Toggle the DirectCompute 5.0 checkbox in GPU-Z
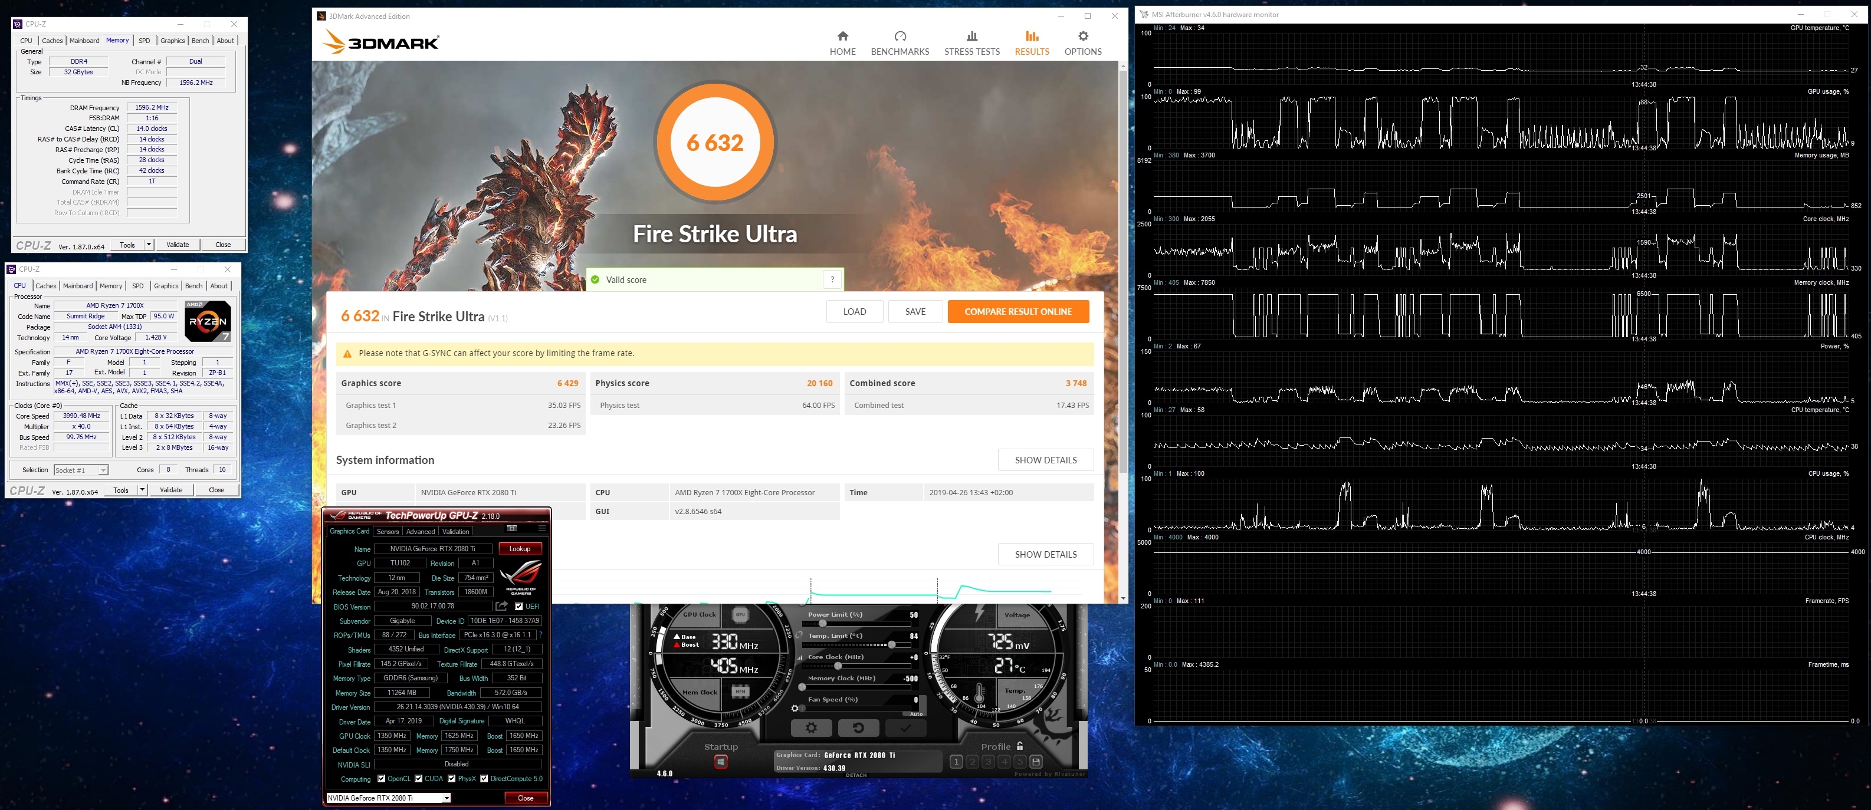The height and width of the screenshot is (810, 1871). coord(484,779)
